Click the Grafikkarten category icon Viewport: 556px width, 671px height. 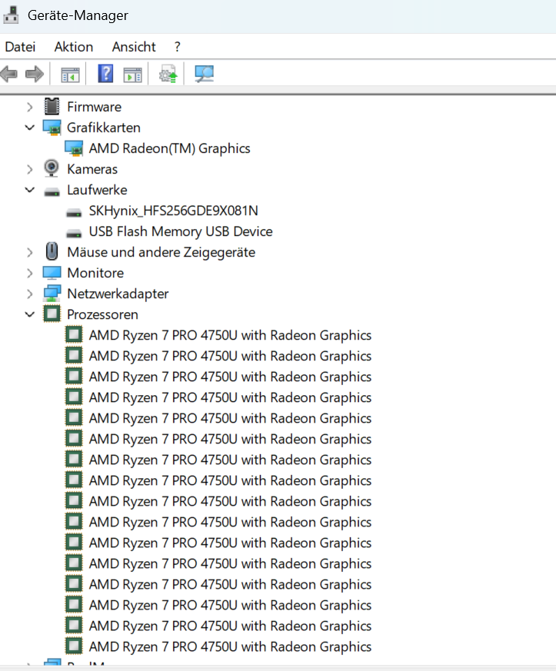[52, 128]
